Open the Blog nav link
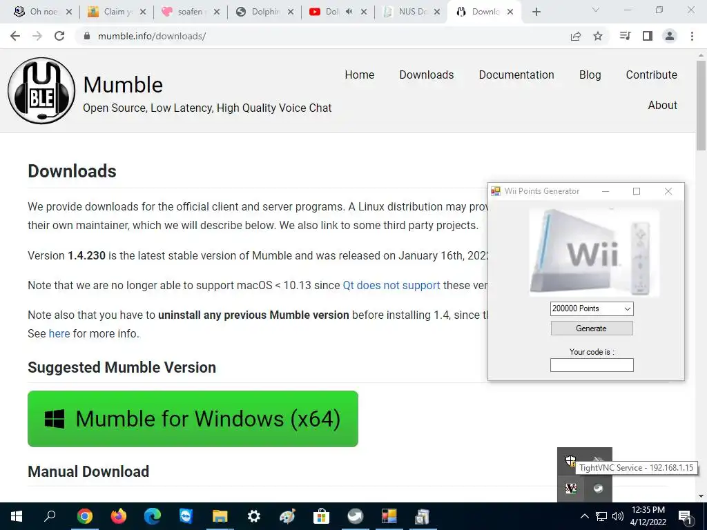 point(590,75)
